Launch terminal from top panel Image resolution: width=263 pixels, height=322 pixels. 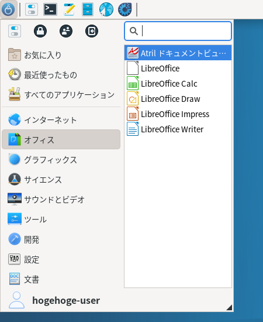point(50,9)
